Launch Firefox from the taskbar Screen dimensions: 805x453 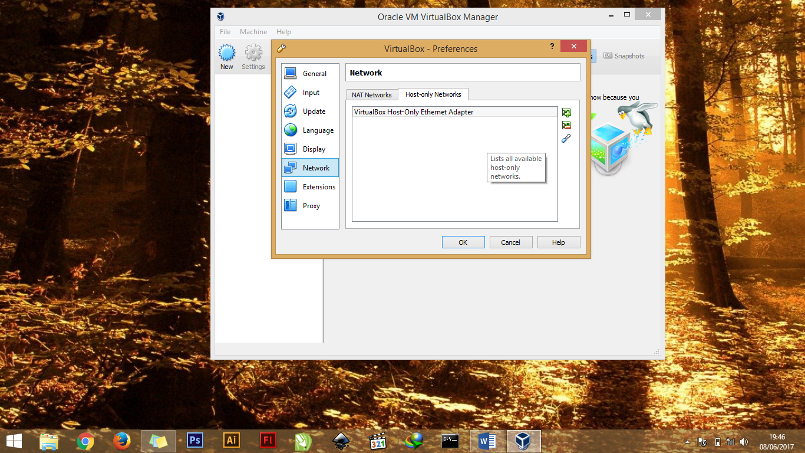pyautogui.click(x=122, y=441)
